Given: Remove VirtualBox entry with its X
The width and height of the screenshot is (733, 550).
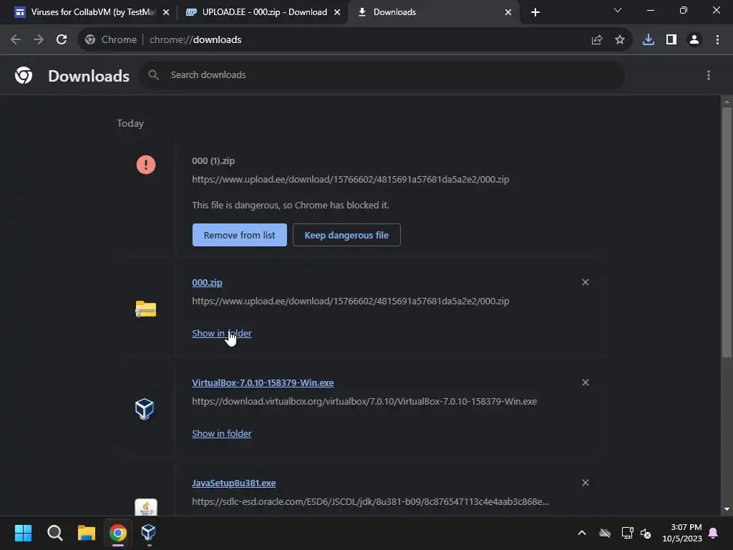Looking at the screenshot, I should click(586, 382).
